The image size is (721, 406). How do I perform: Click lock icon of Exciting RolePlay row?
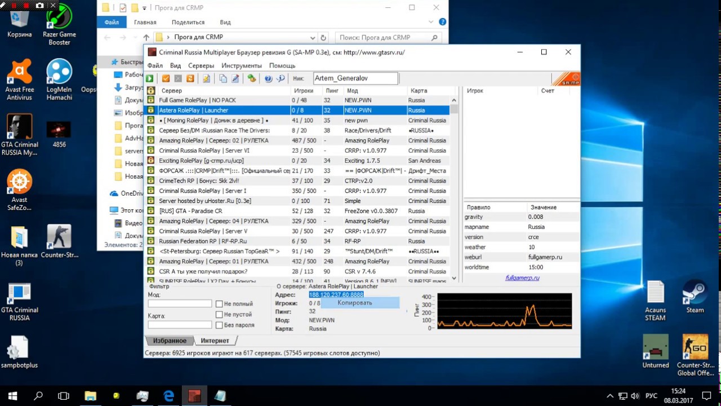[x=151, y=161]
